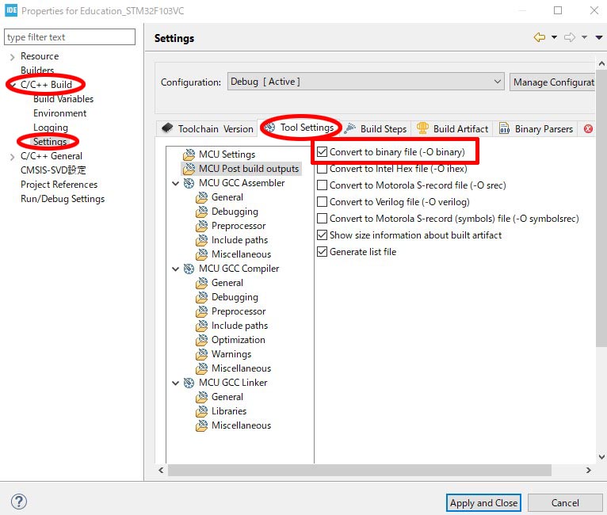607x515 pixels.
Task: Maximize the Properties dialog window
Action: click(557, 10)
